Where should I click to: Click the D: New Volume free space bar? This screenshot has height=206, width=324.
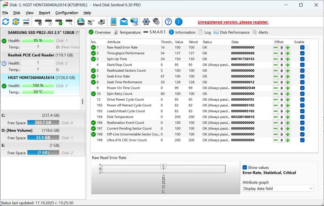(43, 138)
